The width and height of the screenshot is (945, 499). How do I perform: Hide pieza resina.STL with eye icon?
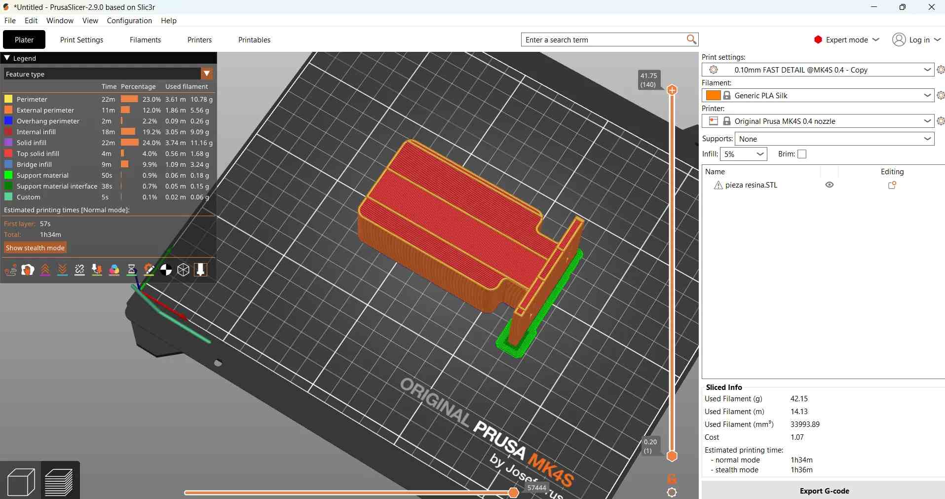point(830,185)
